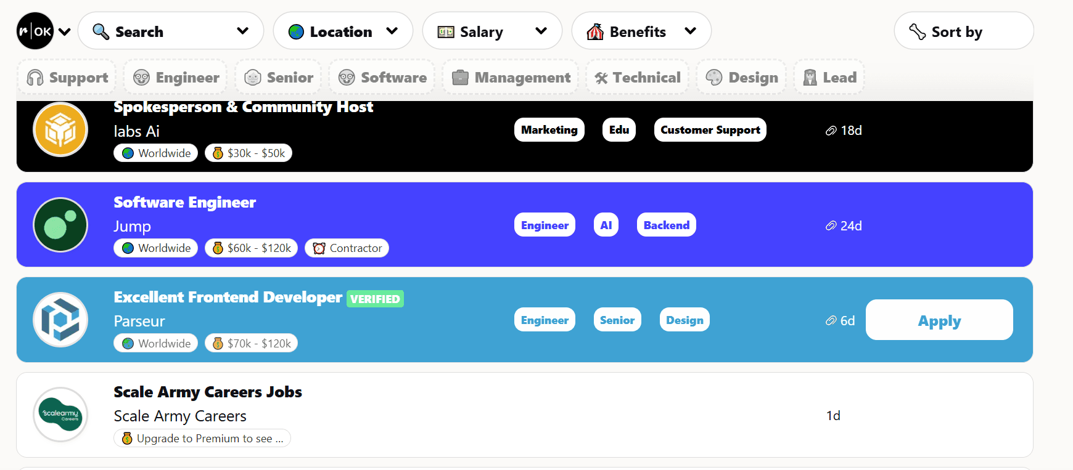
Task: Click the labs Ai company name
Action: tap(136, 131)
